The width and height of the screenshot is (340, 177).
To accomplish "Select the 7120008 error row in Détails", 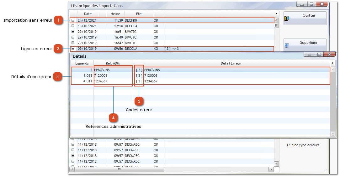I will tap(201, 75).
